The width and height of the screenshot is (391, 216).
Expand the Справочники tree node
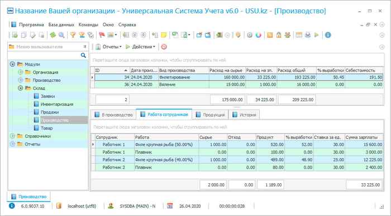(12, 136)
